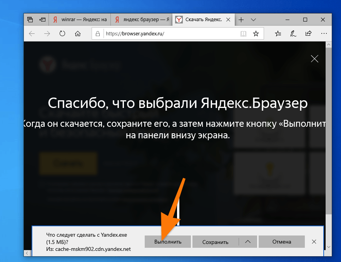341x262 pixels.
Task: Click the Отмена button
Action: (282, 242)
